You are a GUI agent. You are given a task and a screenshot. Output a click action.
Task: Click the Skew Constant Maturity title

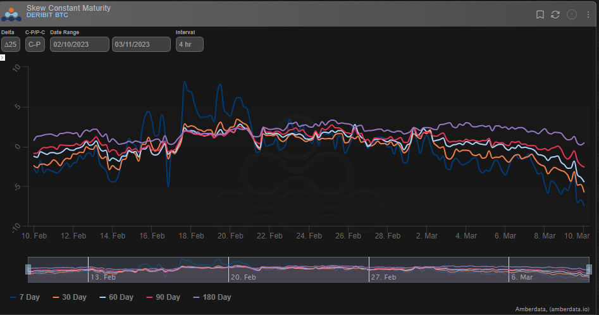click(68, 8)
